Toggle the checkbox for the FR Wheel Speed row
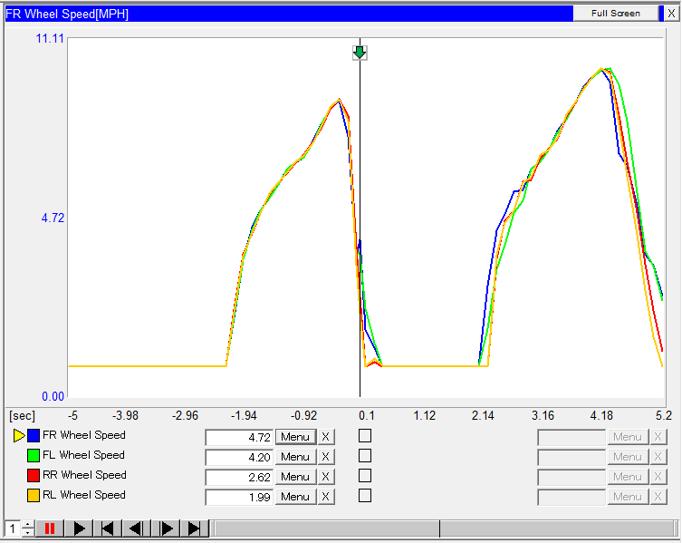Screen dimensions: 682x543 click(x=365, y=436)
